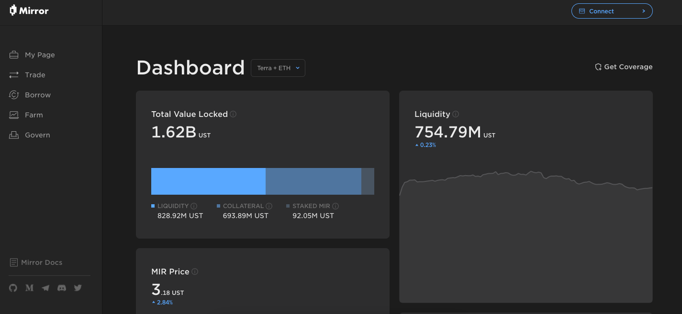
Task: Click the Mirror Docs document icon
Action: (x=14, y=262)
